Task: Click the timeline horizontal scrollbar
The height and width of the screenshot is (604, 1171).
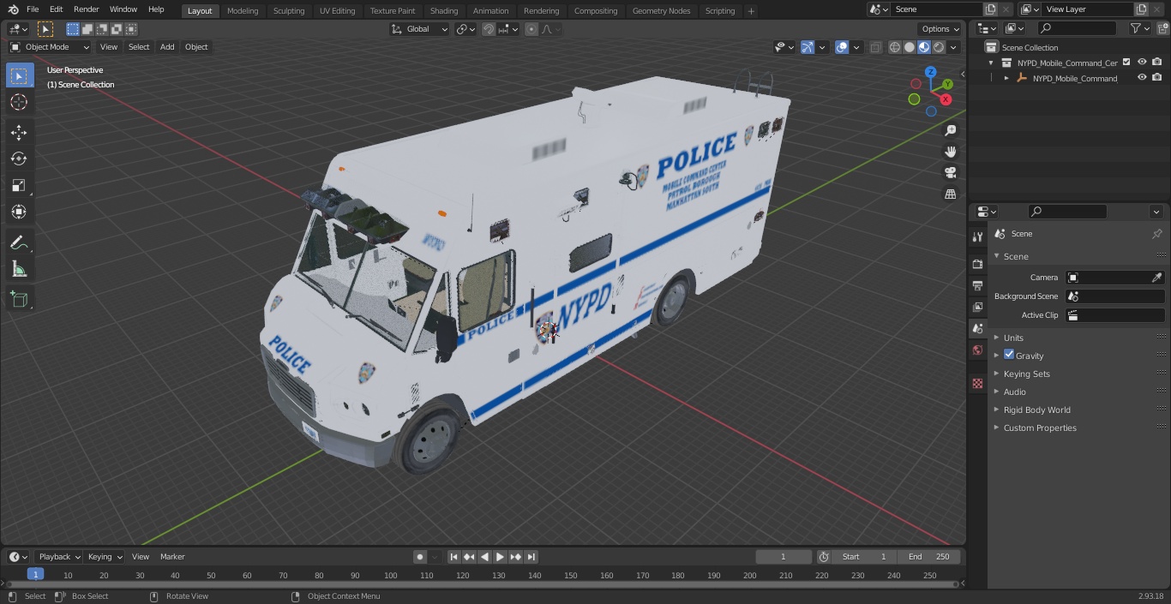Action: (x=482, y=584)
